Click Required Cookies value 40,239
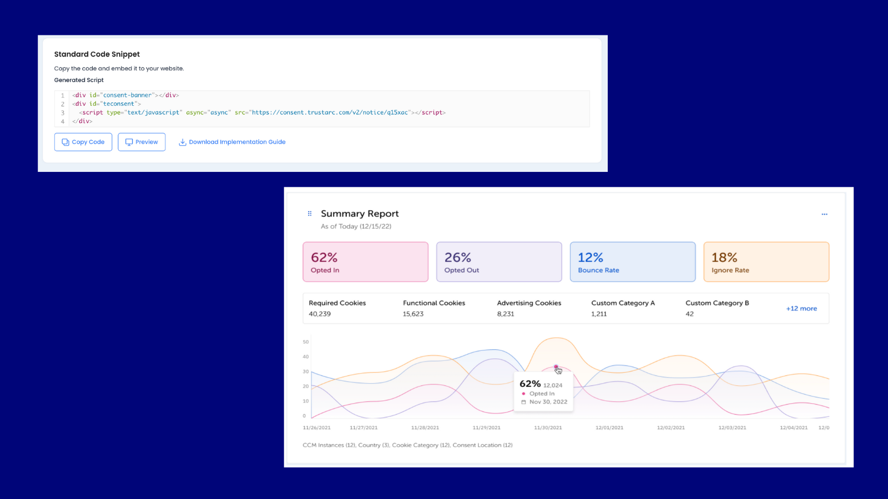The height and width of the screenshot is (499, 888). (320, 314)
